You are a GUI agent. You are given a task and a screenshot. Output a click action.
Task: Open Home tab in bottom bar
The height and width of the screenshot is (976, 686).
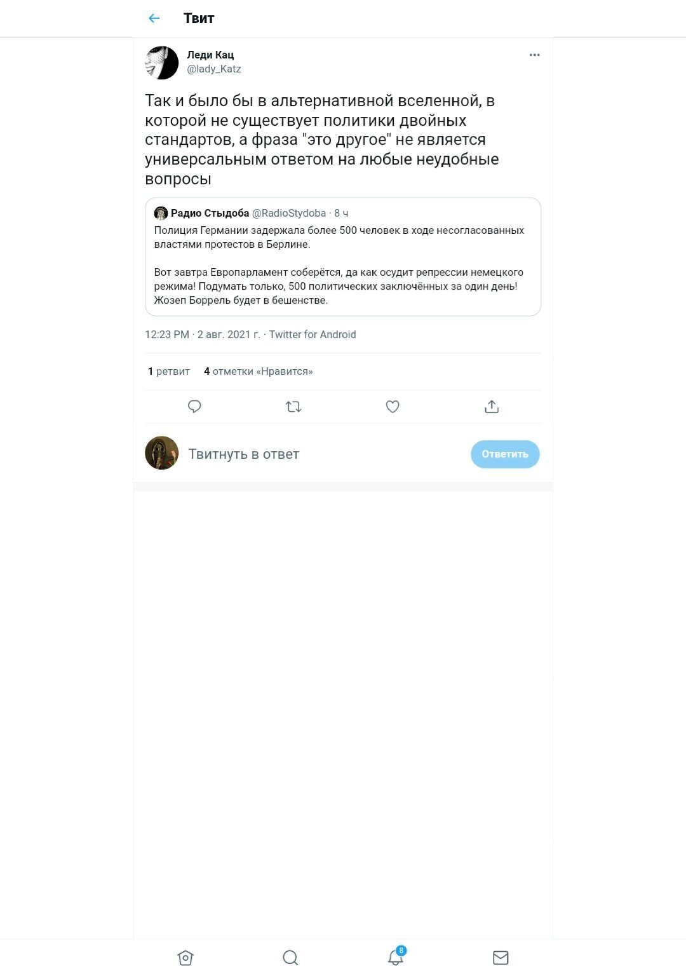pyautogui.click(x=185, y=958)
